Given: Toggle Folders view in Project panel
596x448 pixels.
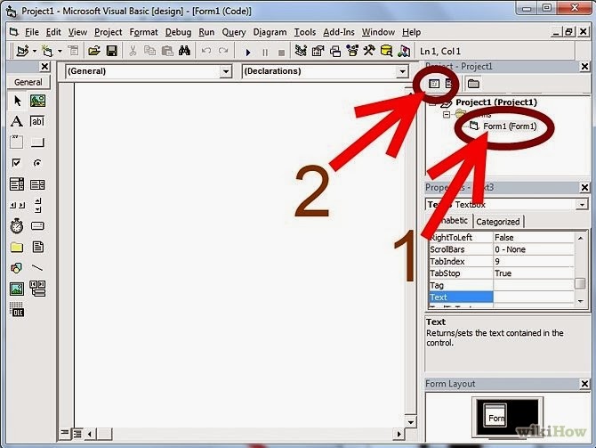Looking at the screenshot, I should click(x=473, y=84).
